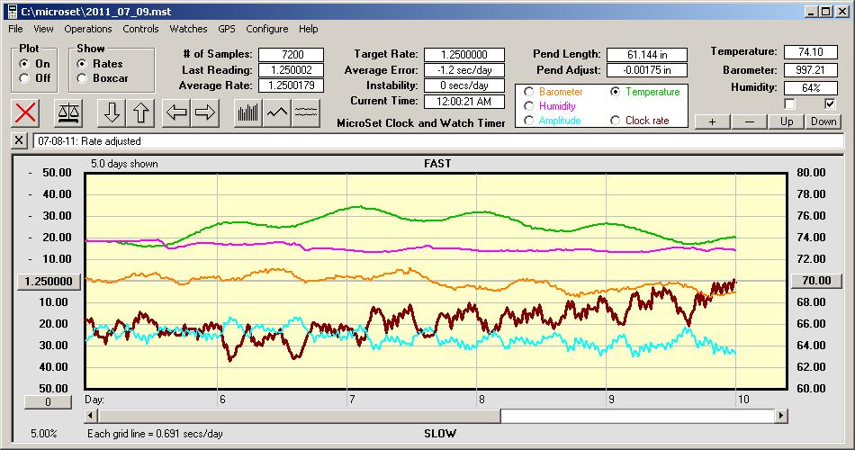The width and height of the screenshot is (855, 450).
Task: Select the Temperature radio button
Action: [x=615, y=92]
